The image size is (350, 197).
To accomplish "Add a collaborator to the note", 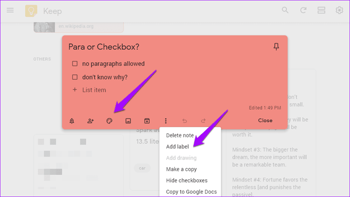I will (91, 121).
